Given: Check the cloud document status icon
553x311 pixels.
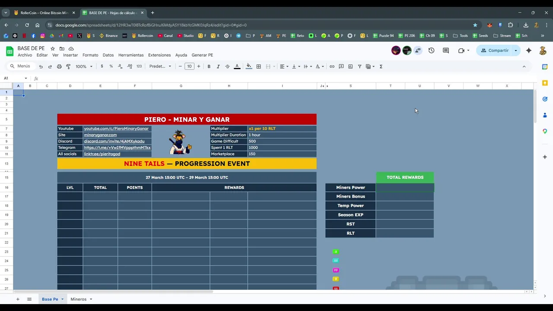Looking at the screenshot, I should [x=71, y=49].
